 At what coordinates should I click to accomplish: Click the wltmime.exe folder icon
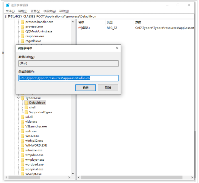22,150
